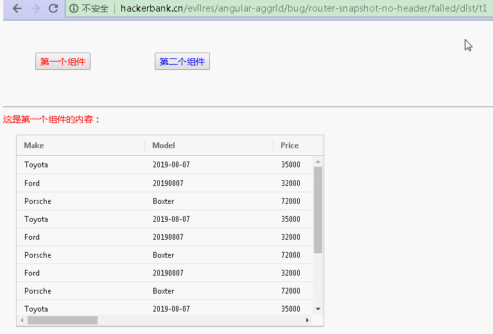Select the first row's 2019-08-07 cell

(x=209, y=165)
